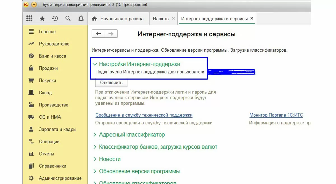336x184 pixels.
Task: Click the Операции Дт/Кт icon
Action: (x=31, y=142)
